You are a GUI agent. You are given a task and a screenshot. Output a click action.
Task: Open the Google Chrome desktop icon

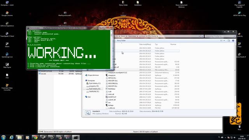7,14
